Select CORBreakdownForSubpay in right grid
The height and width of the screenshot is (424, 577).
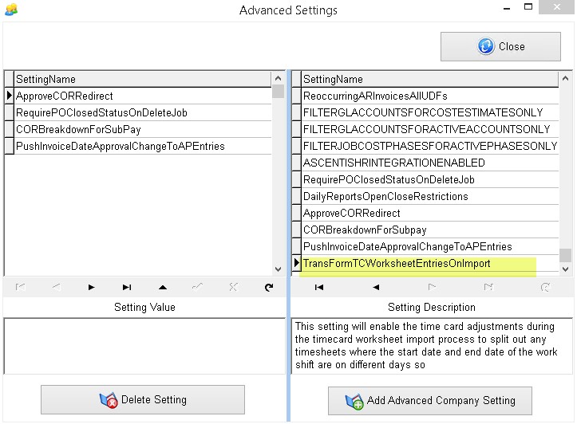click(x=430, y=230)
